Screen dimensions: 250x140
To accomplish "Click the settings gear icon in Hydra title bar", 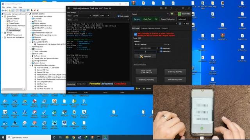I will pos(161,8).
